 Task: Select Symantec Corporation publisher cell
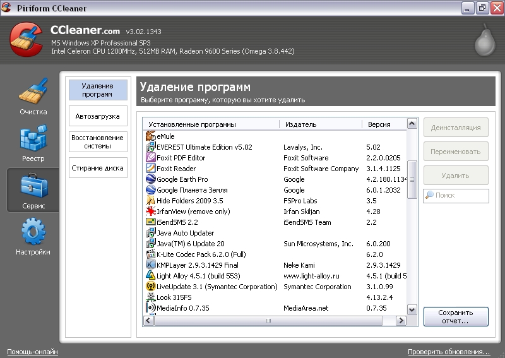coord(318,287)
